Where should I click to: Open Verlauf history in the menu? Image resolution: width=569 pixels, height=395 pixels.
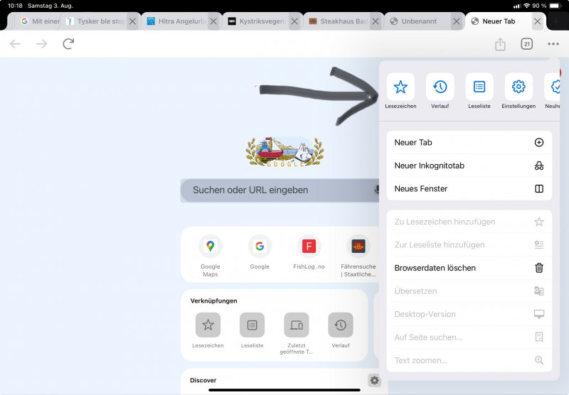pos(440,87)
